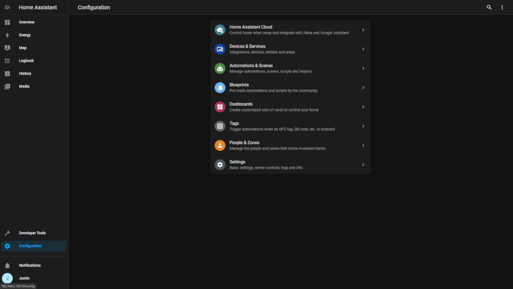Click the Logbook list icon
The height and width of the screenshot is (289, 513).
[x=7, y=61]
